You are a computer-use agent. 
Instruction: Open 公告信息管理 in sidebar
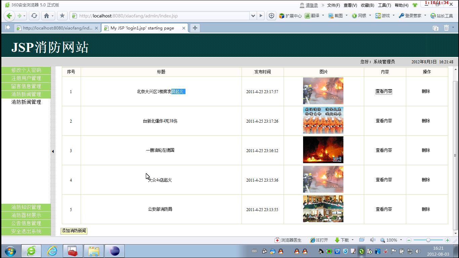(26, 223)
